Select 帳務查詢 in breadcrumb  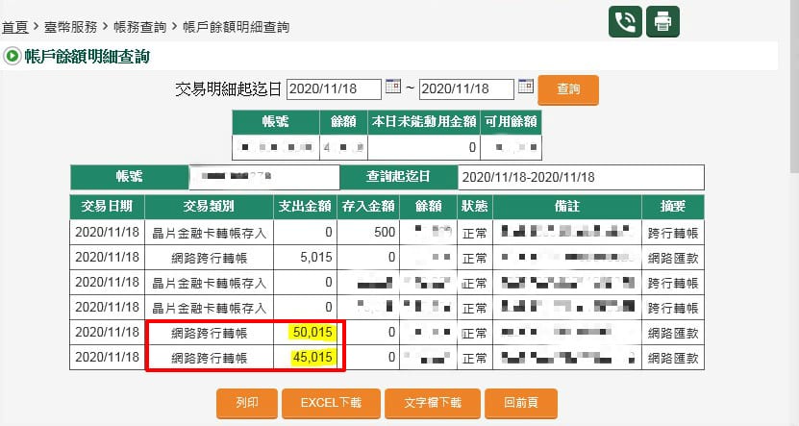pos(139,27)
